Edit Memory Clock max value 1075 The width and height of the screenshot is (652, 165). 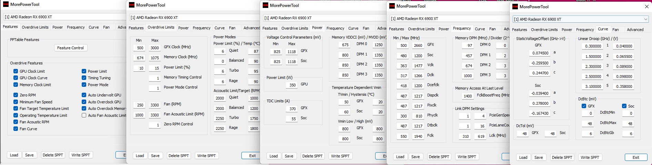coord(155,58)
